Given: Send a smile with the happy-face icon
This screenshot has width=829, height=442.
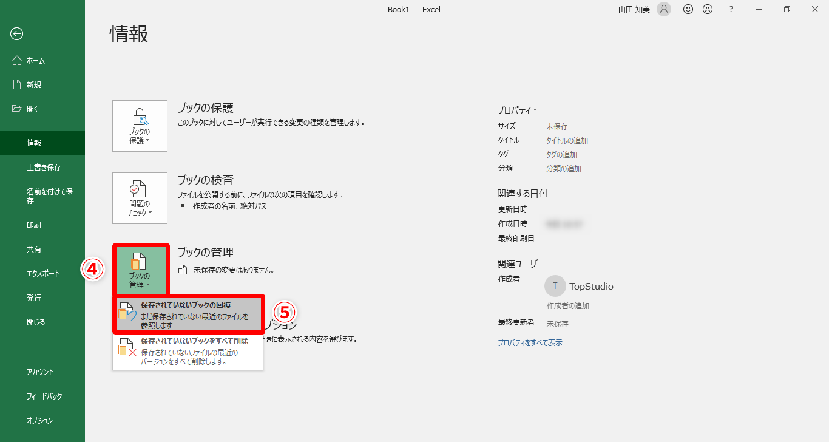Looking at the screenshot, I should click(x=688, y=9).
